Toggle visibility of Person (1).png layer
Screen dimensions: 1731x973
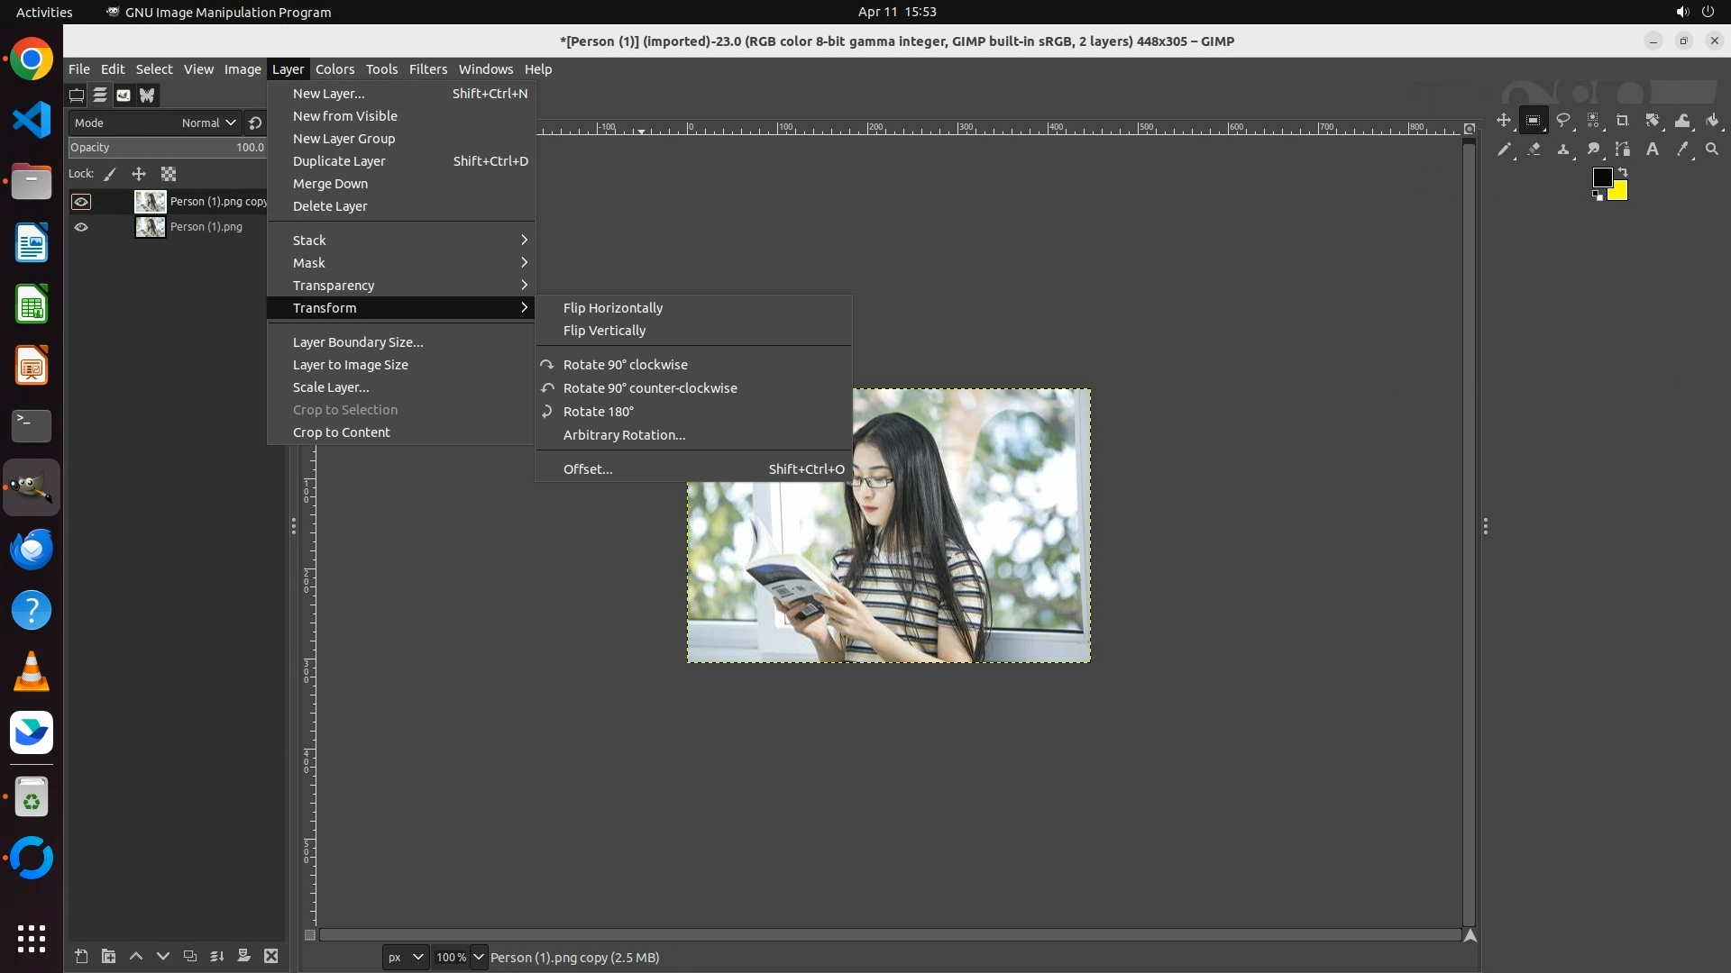coord(81,227)
